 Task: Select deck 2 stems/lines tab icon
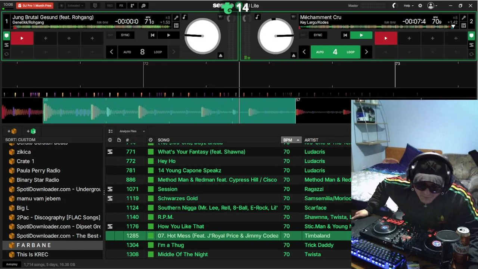pyautogui.click(x=472, y=45)
